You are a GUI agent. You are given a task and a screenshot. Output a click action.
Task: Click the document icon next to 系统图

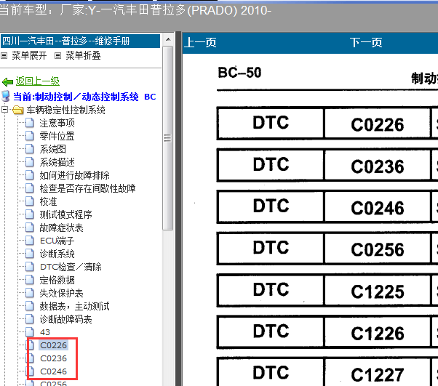point(30,149)
